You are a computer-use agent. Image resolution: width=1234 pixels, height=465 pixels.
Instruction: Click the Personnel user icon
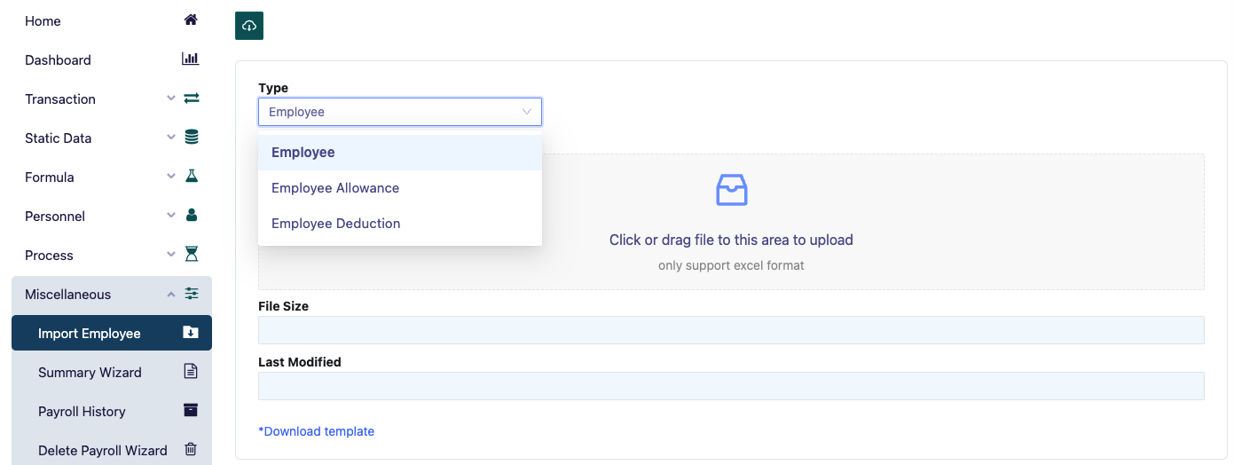point(191,216)
